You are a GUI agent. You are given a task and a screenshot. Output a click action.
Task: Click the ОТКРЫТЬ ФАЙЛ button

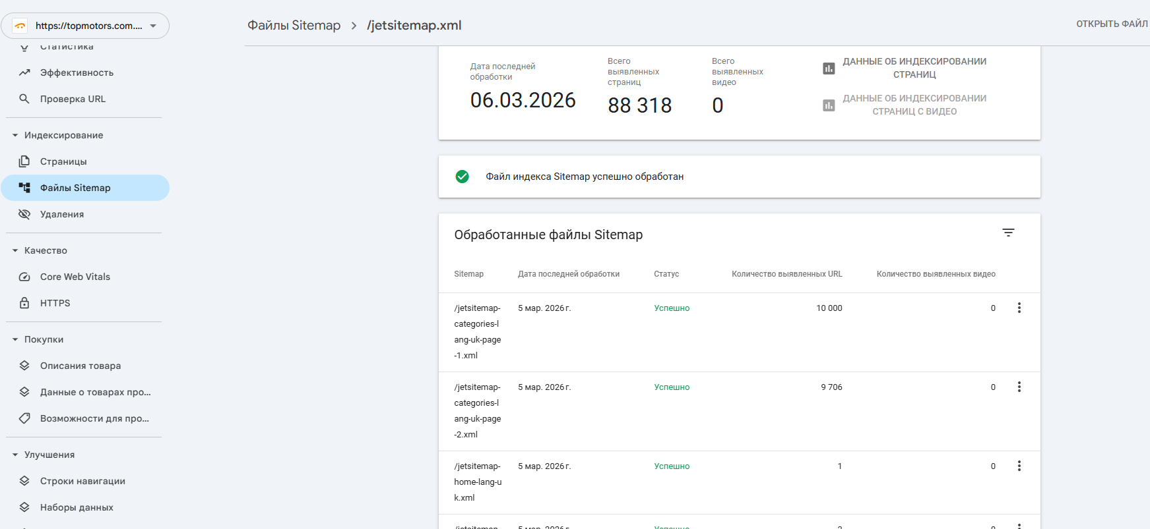click(x=1112, y=24)
